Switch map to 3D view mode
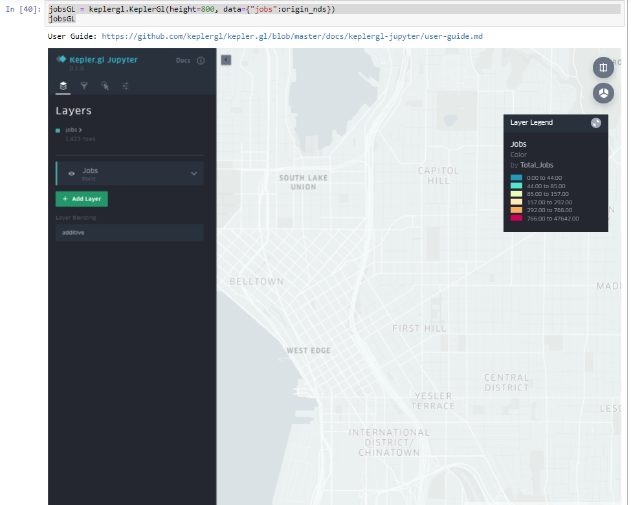 (603, 92)
